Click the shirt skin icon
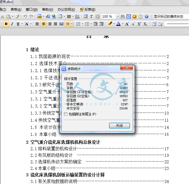The image size is (189, 184). click(140, 16)
